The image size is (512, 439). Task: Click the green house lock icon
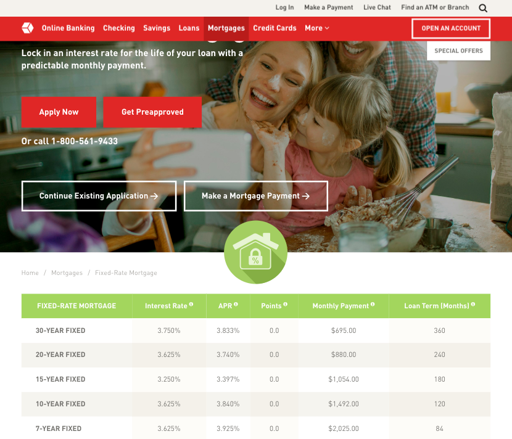point(255,252)
